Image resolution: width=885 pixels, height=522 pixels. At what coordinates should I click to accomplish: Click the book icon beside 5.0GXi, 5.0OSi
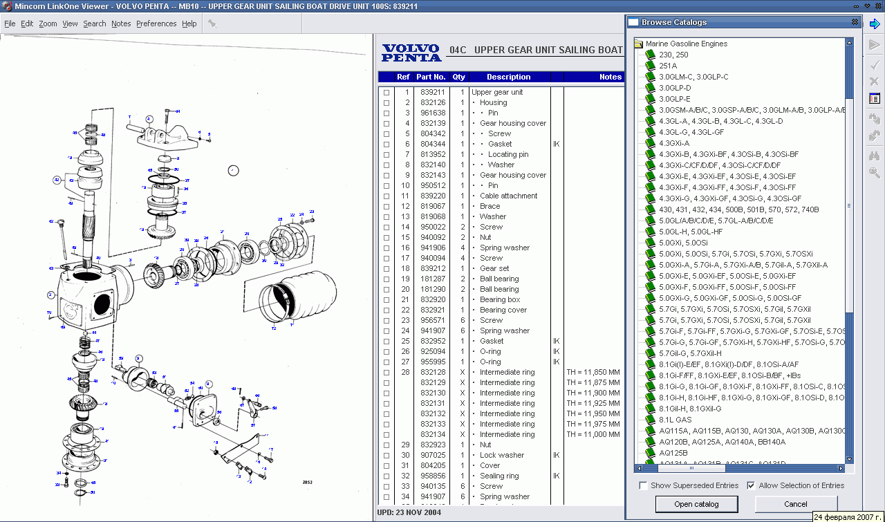pos(650,243)
